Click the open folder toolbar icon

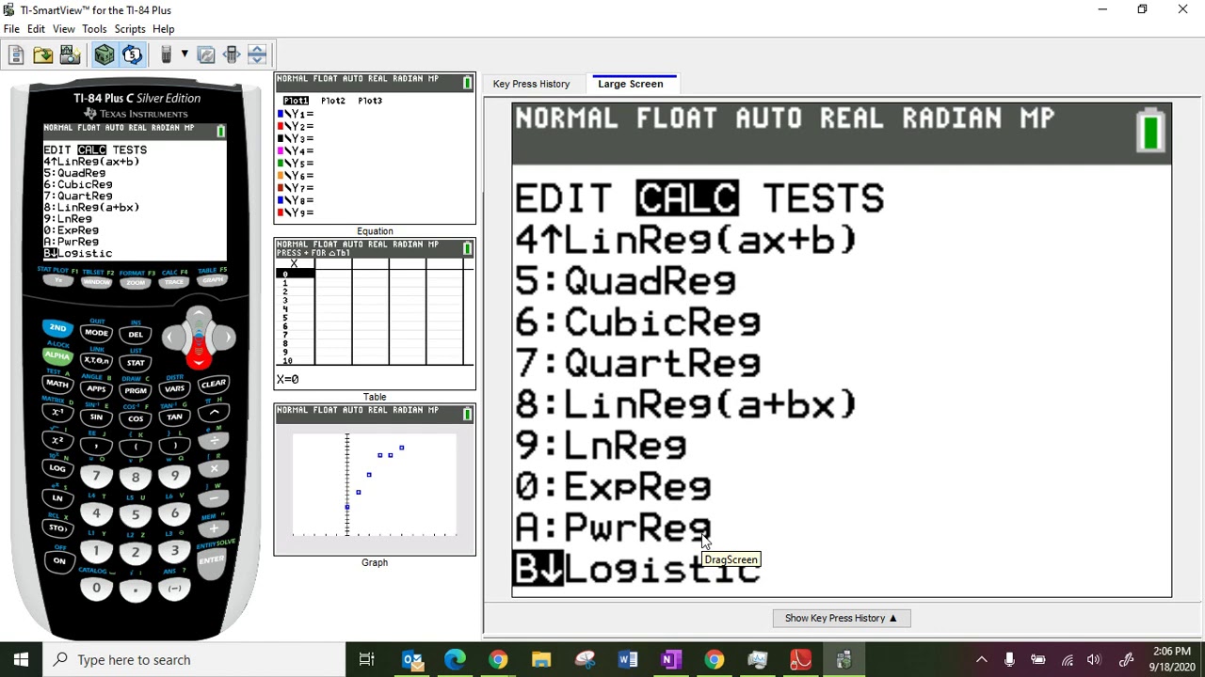coord(42,55)
